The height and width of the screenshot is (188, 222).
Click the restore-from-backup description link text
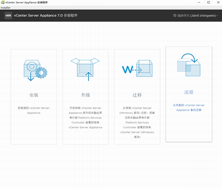click(x=189, y=108)
